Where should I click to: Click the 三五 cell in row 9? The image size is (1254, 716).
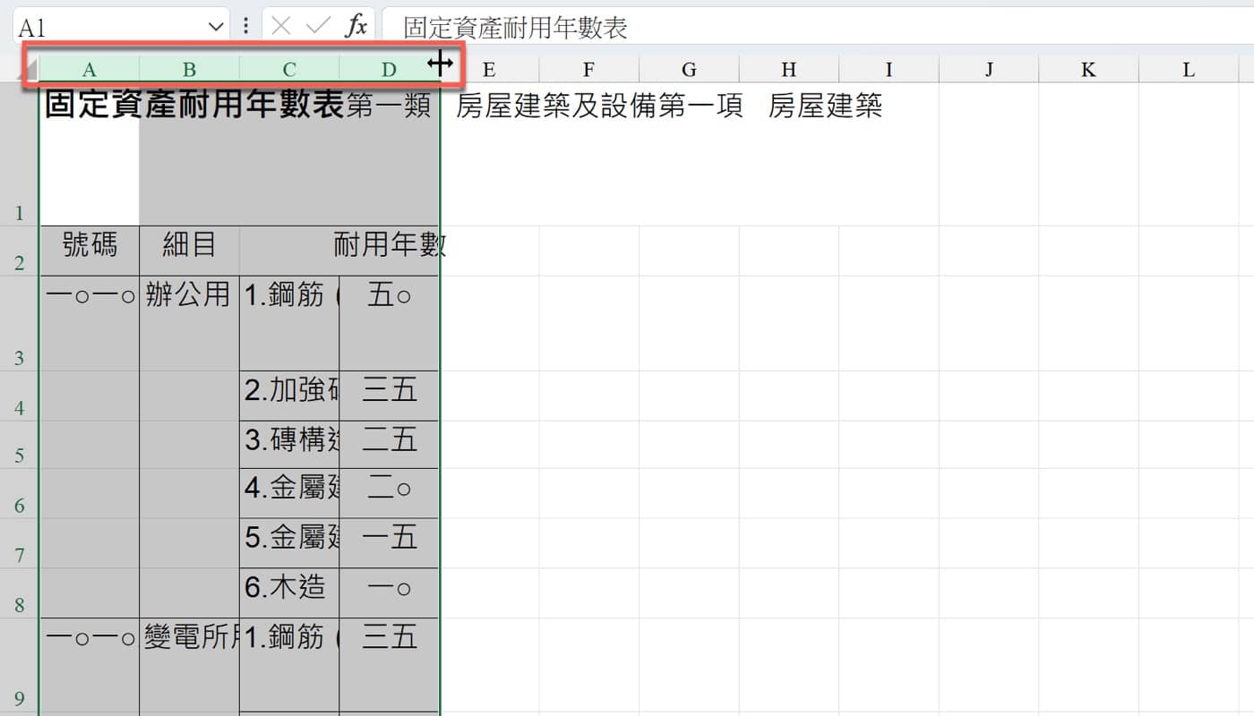pos(389,665)
